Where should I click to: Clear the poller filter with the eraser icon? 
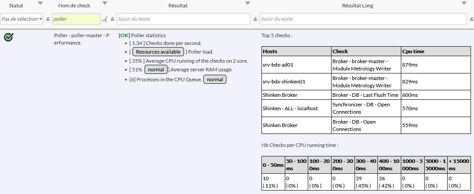coord(104,19)
